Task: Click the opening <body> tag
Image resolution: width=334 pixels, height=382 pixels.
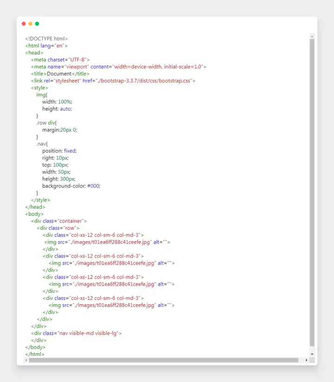Action: click(x=34, y=214)
